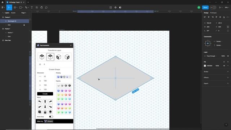
Task: Click the Use as mask icon
Action: (x=120, y=8)
